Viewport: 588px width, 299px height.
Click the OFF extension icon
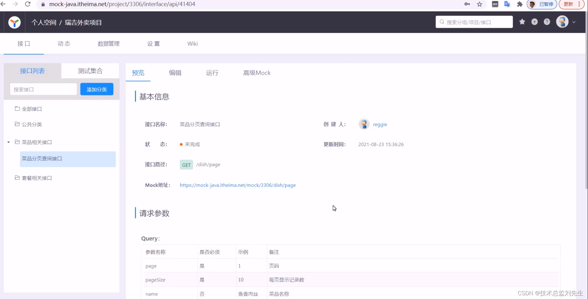(495, 4)
